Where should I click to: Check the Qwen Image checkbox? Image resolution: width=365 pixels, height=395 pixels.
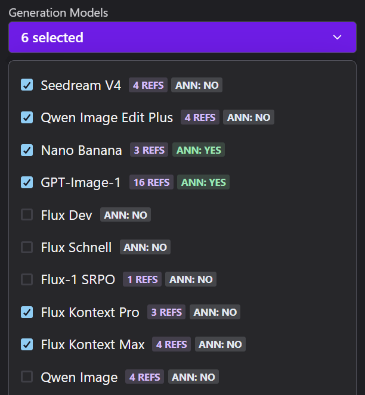click(27, 377)
